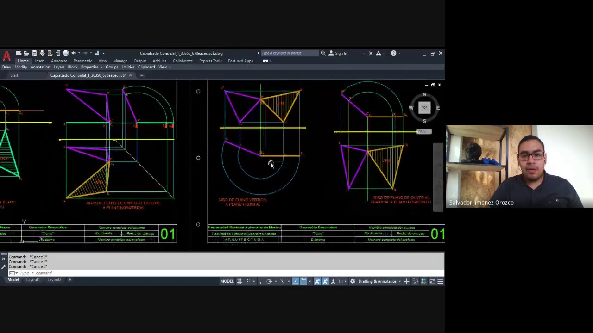
Task: Open the Start file tab
Action: 14,75
